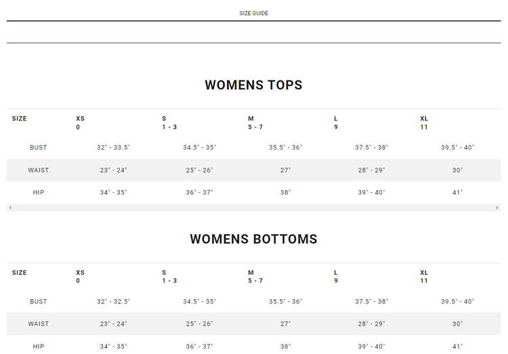The height and width of the screenshot is (354, 508).
Task: Select the XS column header in Womens Tops
Action: [80, 123]
